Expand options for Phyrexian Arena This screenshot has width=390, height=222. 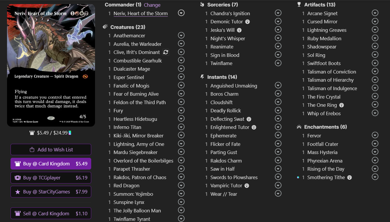[375, 160]
